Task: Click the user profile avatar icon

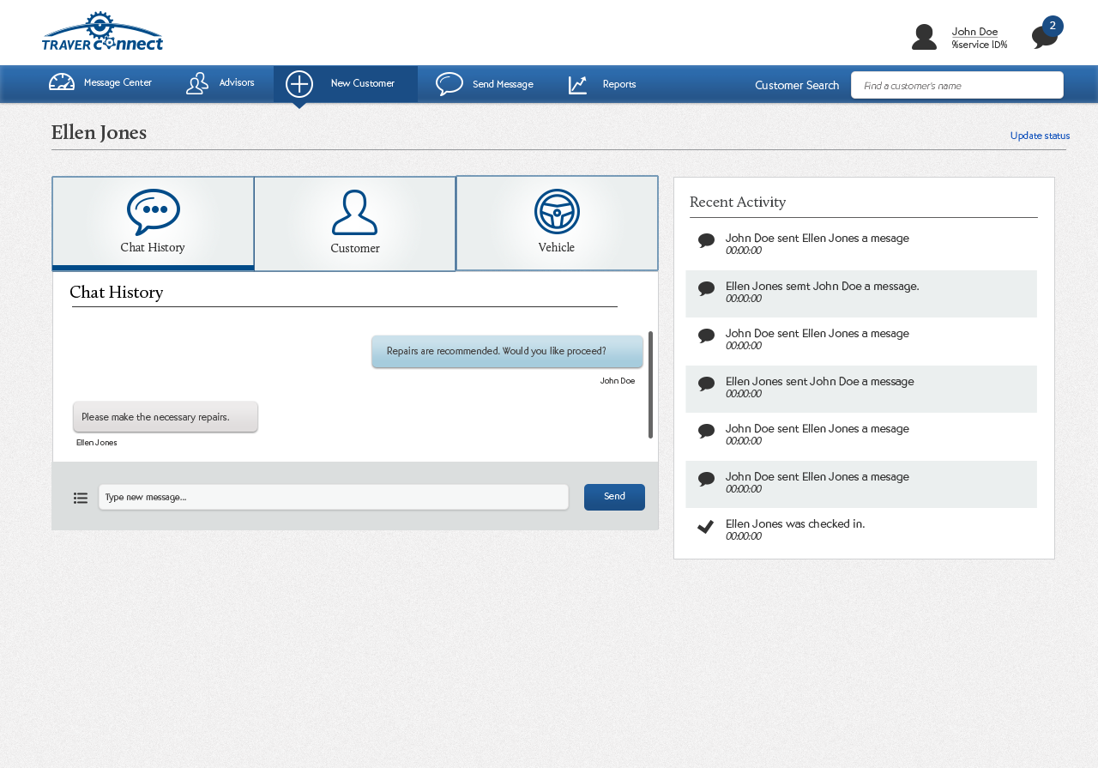Action: click(924, 37)
